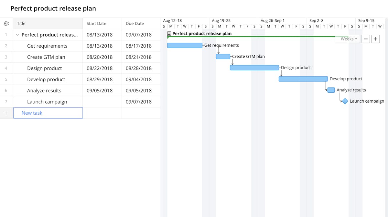388x217 pixels.
Task: Click the New task button
Action: click(x=31, y=113)
